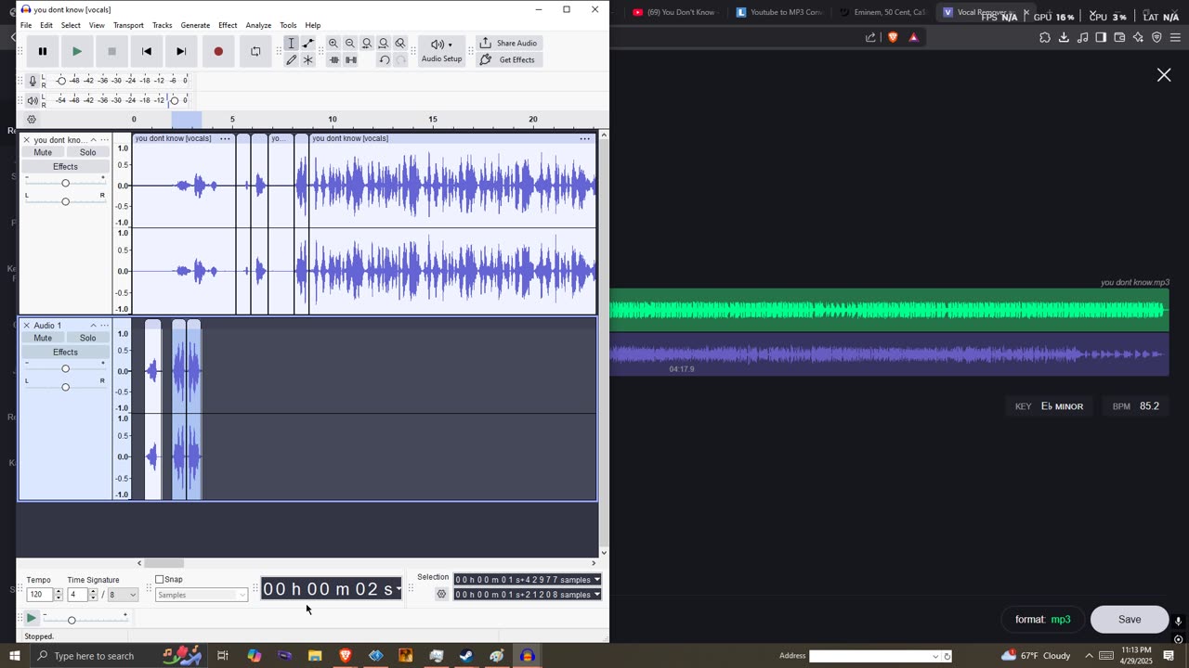The image size is (1189, 668).
Task: Click the Tempo input field
Action: coord(39,595)
